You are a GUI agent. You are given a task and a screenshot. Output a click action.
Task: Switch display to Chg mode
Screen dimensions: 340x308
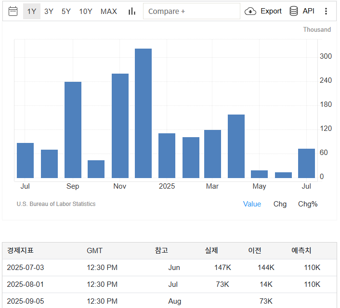pos(280,204)
